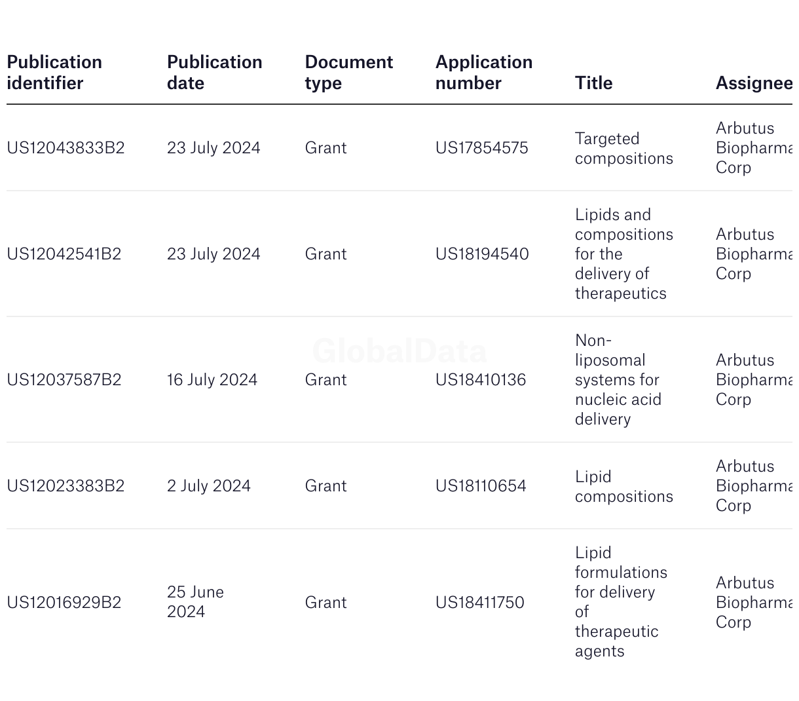Click the 25 June 2024 date cell
Image resolution: width=799 pixels, height=701 pixels.
pyautogui.click(x=195, y=602)
